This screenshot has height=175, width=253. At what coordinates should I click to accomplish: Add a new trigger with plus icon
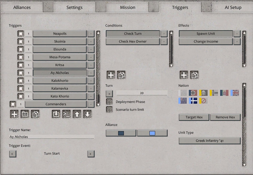[x=14, y=114]
